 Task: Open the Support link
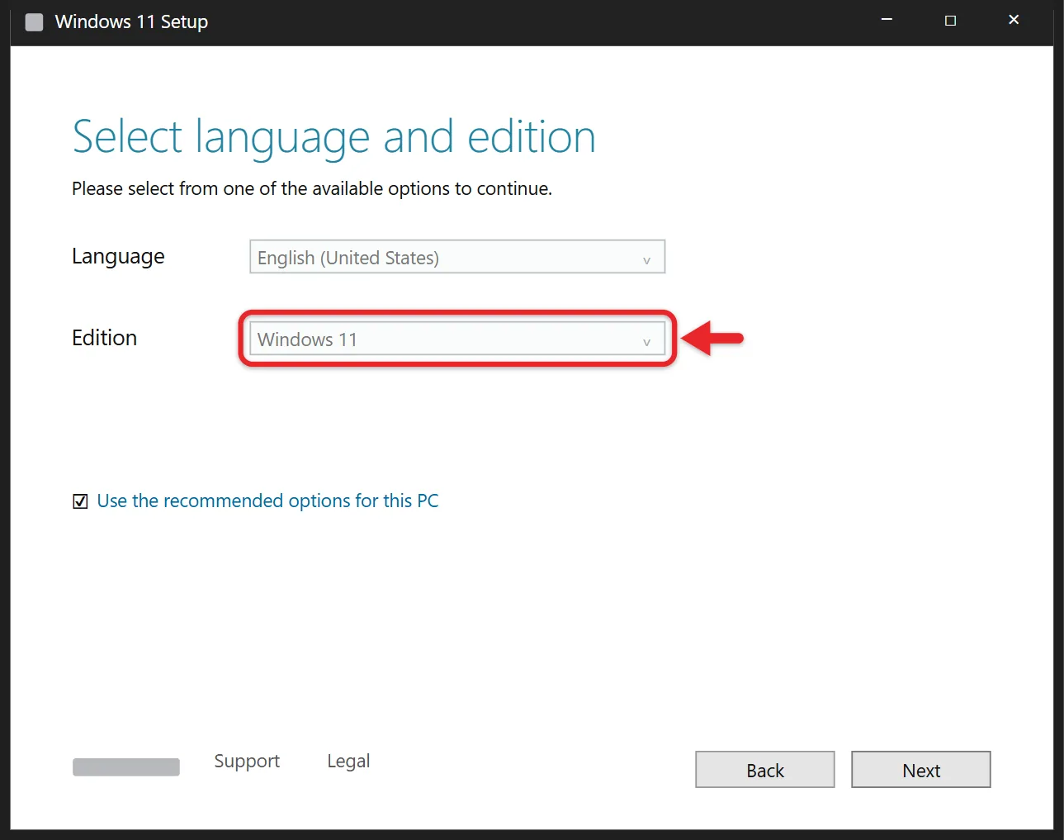pyautogui.click(x=247, y=761)
